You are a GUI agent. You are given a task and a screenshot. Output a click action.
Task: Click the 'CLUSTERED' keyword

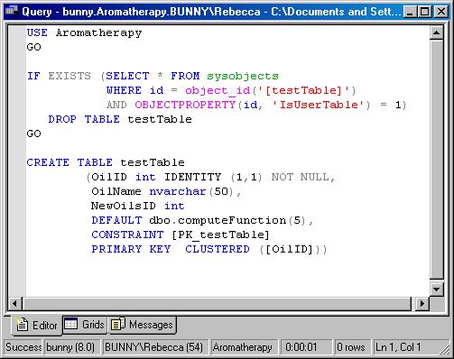coord(218,249)
